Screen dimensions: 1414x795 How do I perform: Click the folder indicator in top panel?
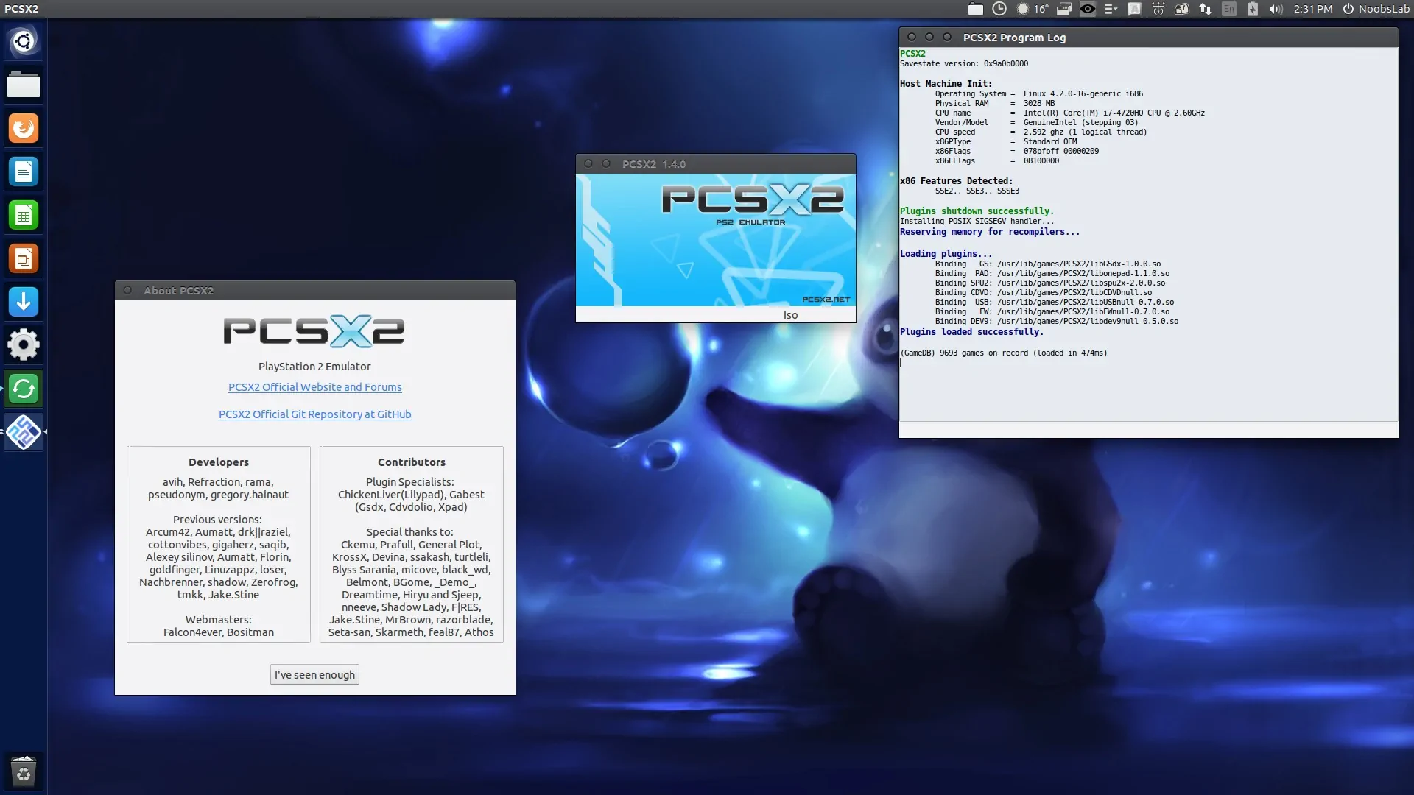tap(975, 9)
